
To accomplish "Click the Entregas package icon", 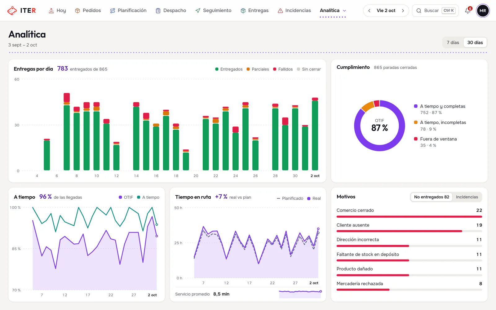I will (x=243, y=11).
